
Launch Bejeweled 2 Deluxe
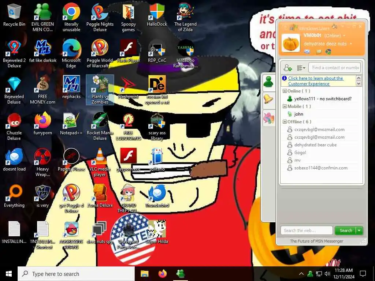click(14, 53)
